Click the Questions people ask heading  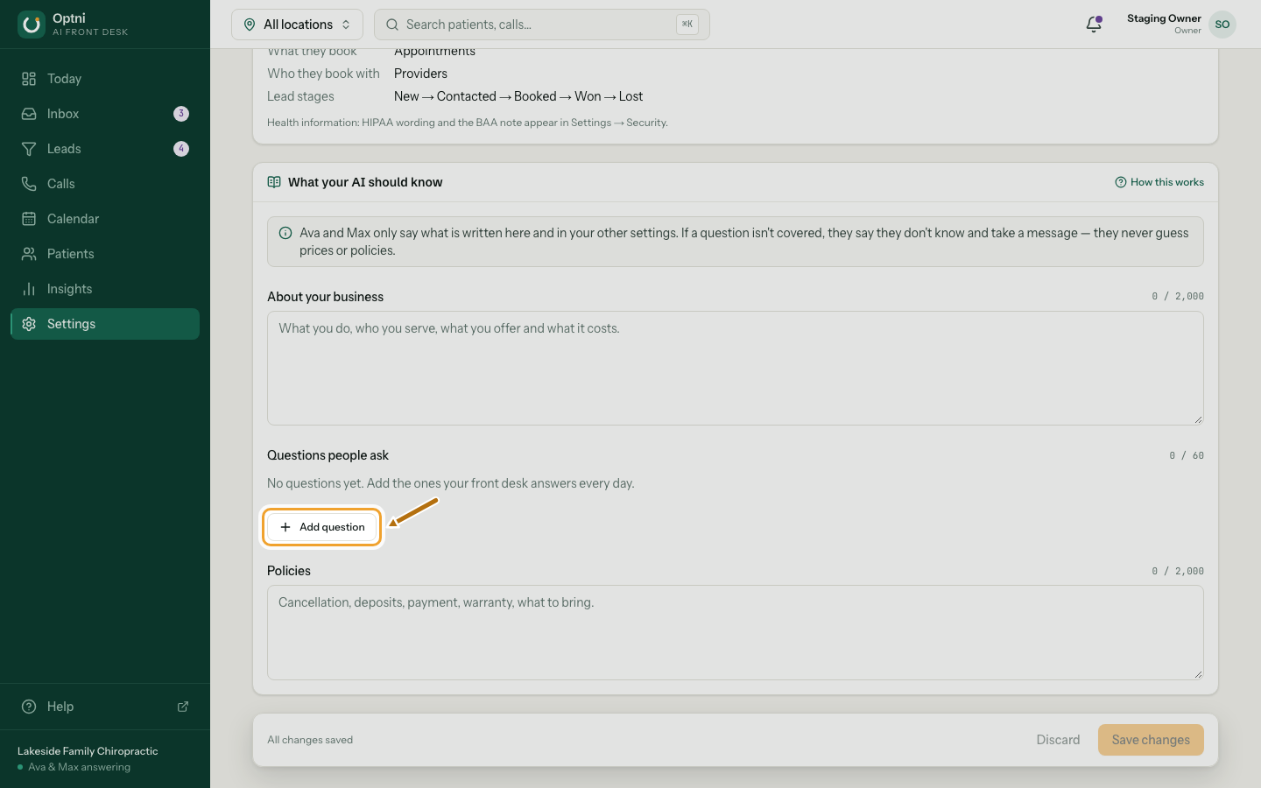328,455
